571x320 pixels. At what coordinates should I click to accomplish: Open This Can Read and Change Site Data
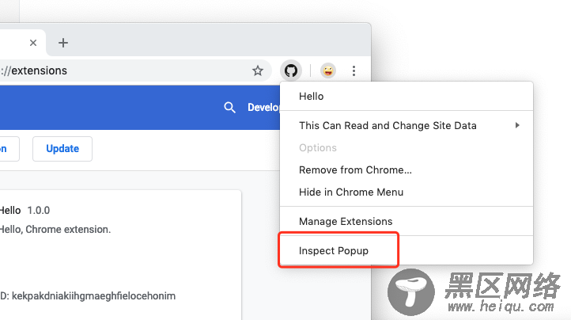(x=388, y=125)
